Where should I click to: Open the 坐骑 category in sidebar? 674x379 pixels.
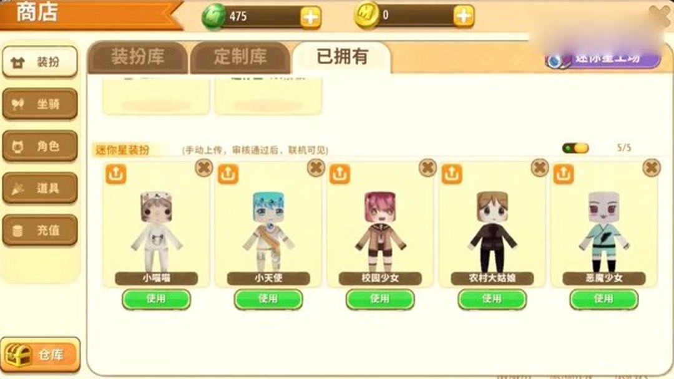pos(40,104)
